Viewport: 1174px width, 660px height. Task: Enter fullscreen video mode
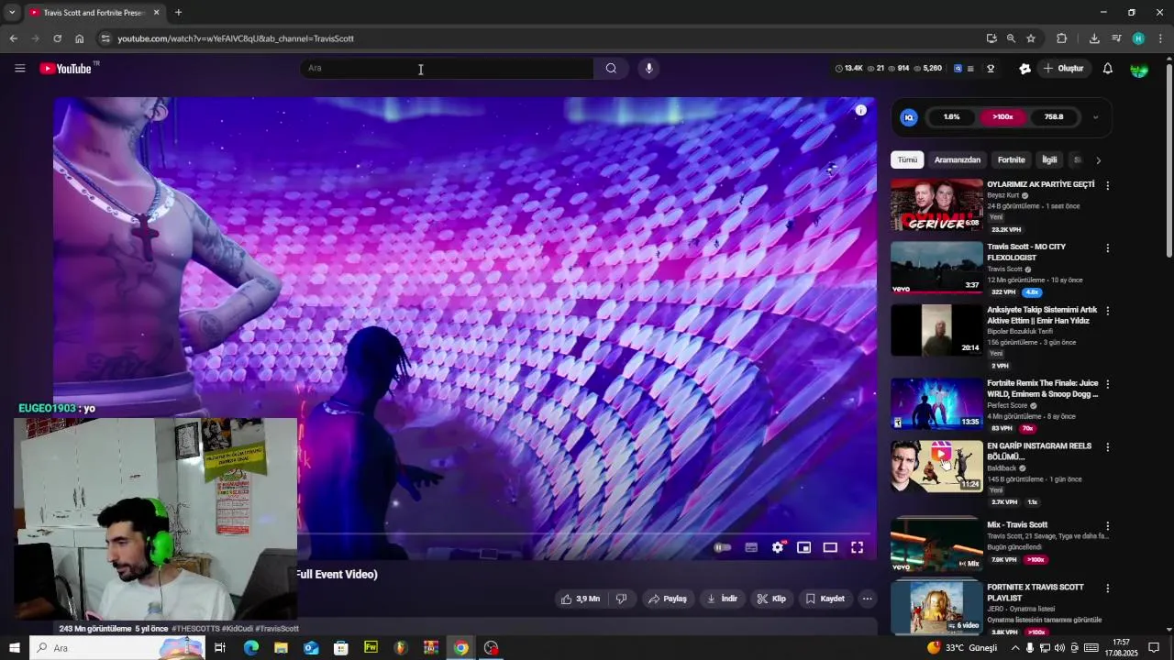857,547
